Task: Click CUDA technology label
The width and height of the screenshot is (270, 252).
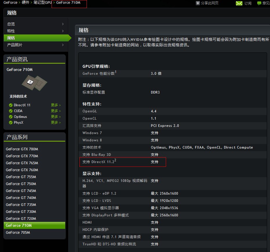Action: coord(18,111)
